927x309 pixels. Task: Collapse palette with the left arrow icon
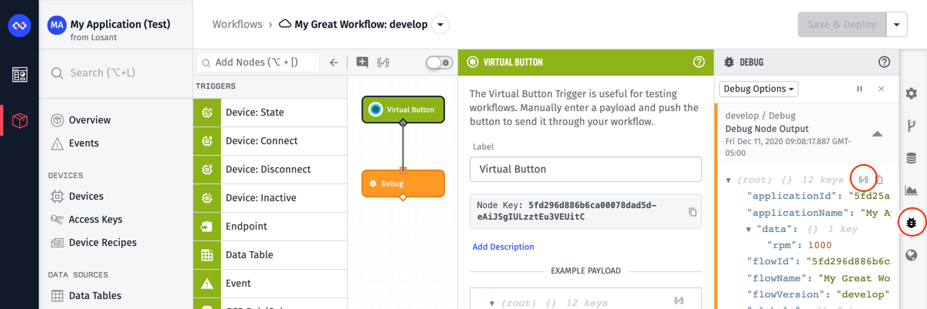(334, 62)
